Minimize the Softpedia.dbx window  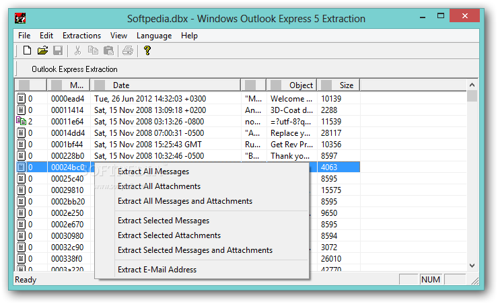pos(423,17)
